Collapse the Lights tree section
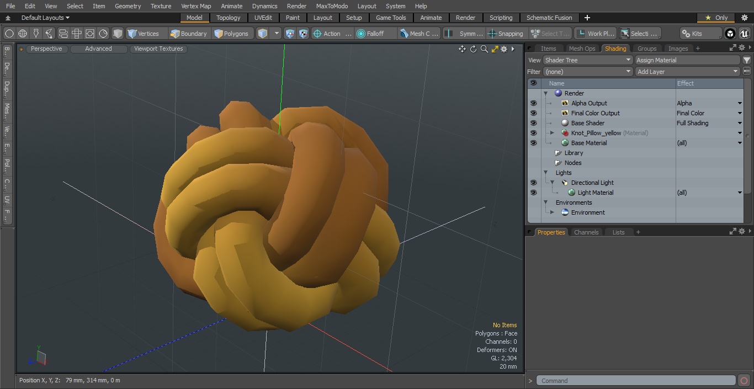The height and width of the screenshot is (389, 754). click(x=546, y=173)
